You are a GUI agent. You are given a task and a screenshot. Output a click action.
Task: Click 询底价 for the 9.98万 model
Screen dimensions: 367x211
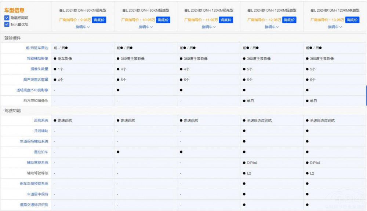[x=99, y=20]
